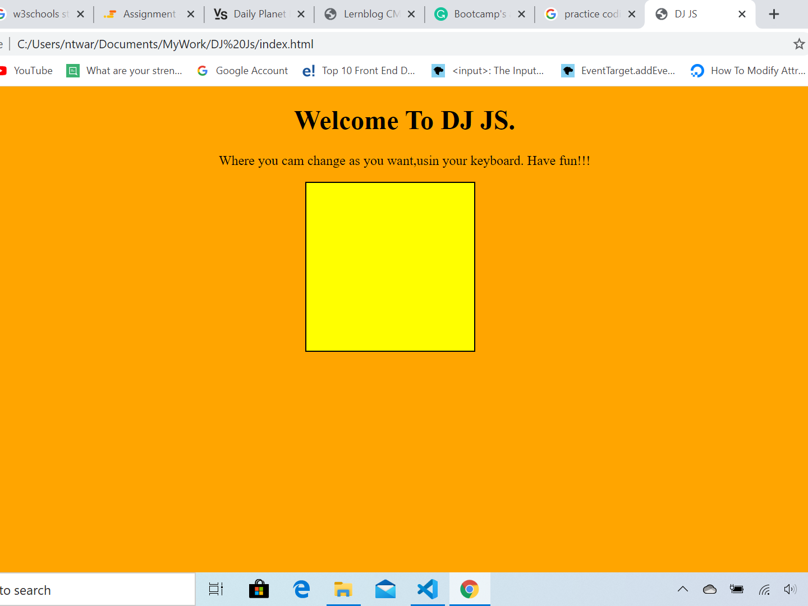
Task: Bookmark this page with the star icon
Action: point(798,44)
